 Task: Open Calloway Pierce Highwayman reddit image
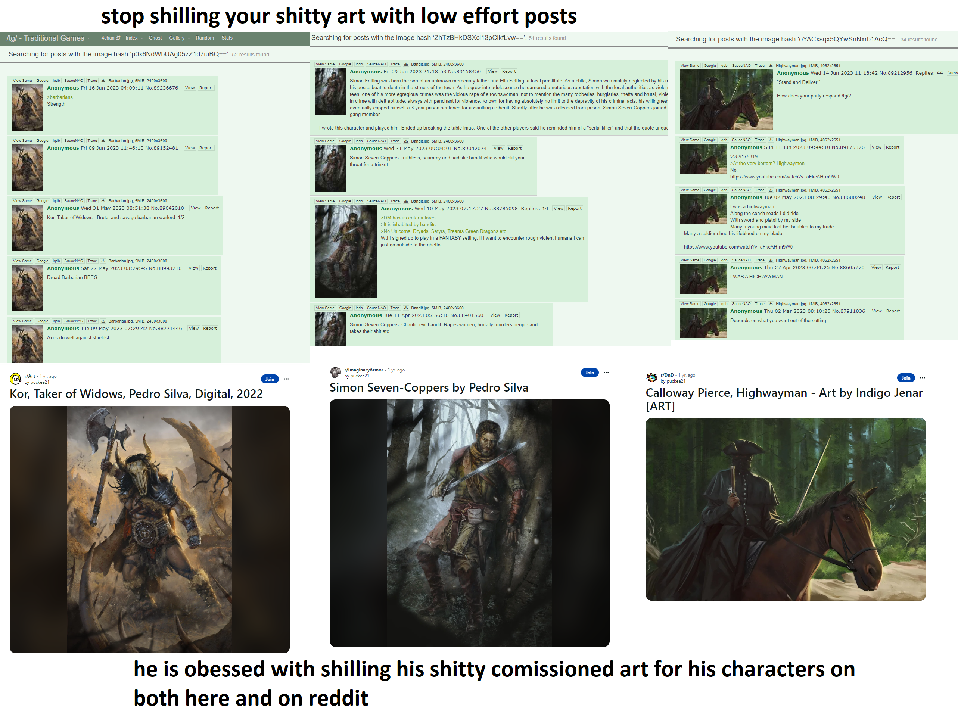786,509
